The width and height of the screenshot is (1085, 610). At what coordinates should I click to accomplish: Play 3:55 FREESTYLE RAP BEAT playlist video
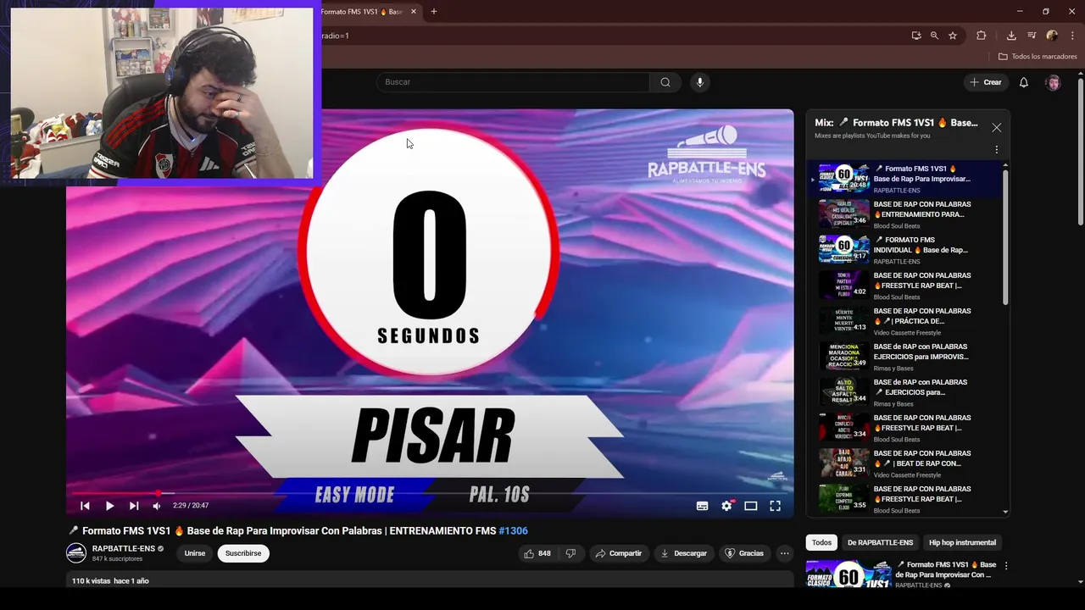coord(905,499)
